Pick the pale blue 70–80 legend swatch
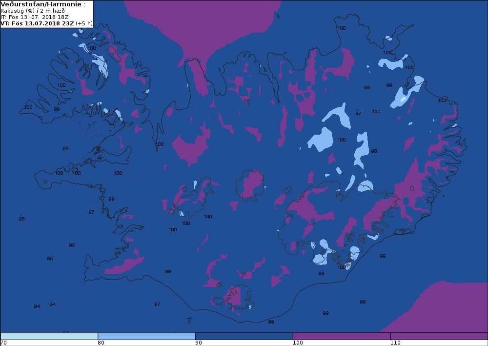This screenshot has height=346, width=488. coord(49,336)
